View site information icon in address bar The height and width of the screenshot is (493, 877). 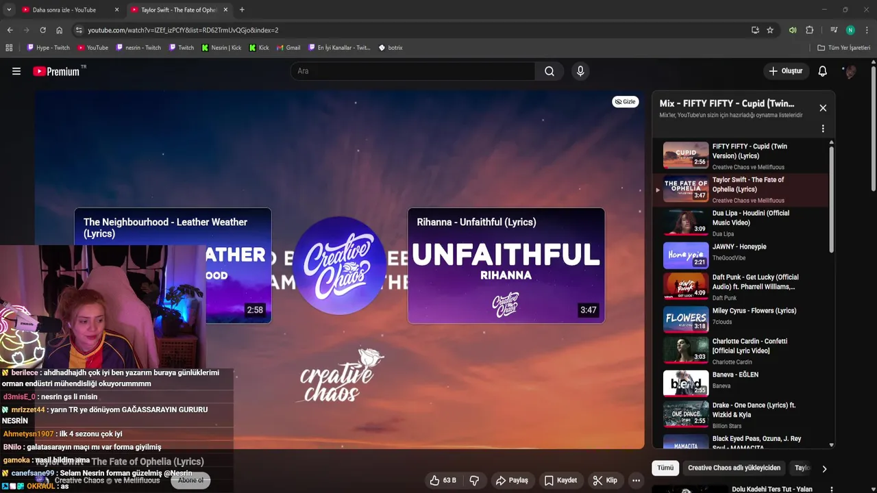tap(79, 30)
